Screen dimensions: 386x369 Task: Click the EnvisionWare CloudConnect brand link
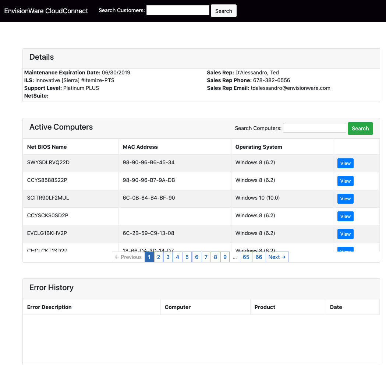[46, 11]
